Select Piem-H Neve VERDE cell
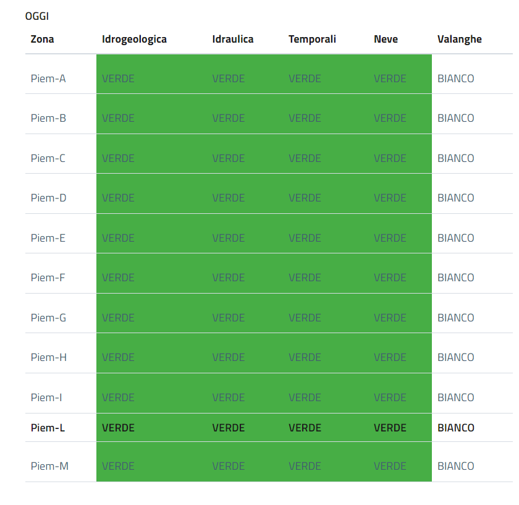Screen dimensions: 519x505 coord(390,357)
